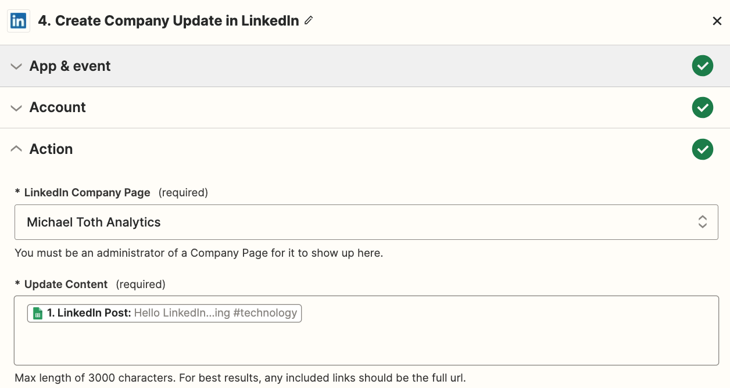This screenshot has height=388, width=730.
Task: Open the App & event section header
Action: pyautogui.click(x=70, y=66)
